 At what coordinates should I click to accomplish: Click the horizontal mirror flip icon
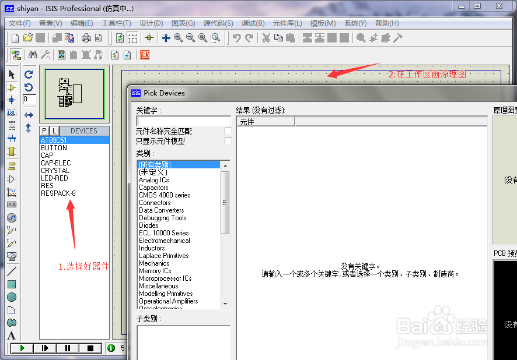(x=29, y=115)
